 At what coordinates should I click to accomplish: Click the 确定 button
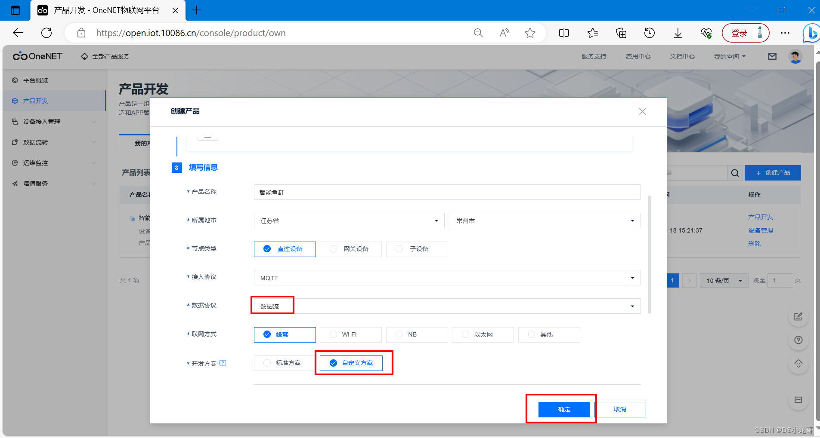click(x=564, y=409)
